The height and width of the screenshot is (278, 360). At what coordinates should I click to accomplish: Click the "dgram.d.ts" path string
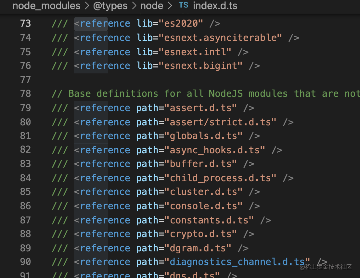point(198,248)
